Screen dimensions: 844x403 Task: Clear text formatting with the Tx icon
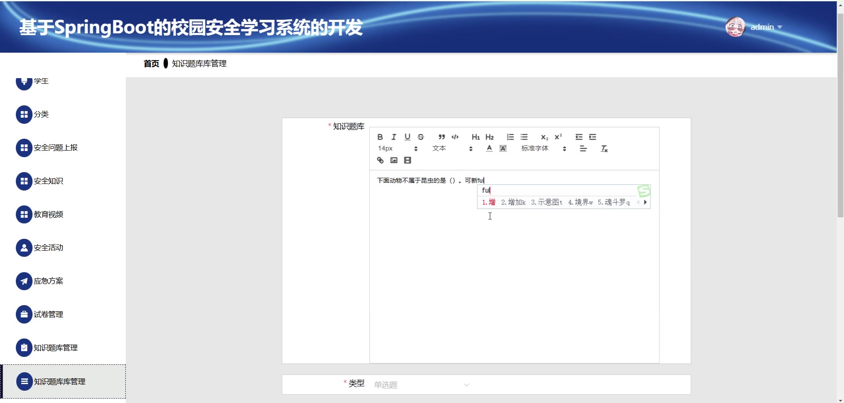604,149
